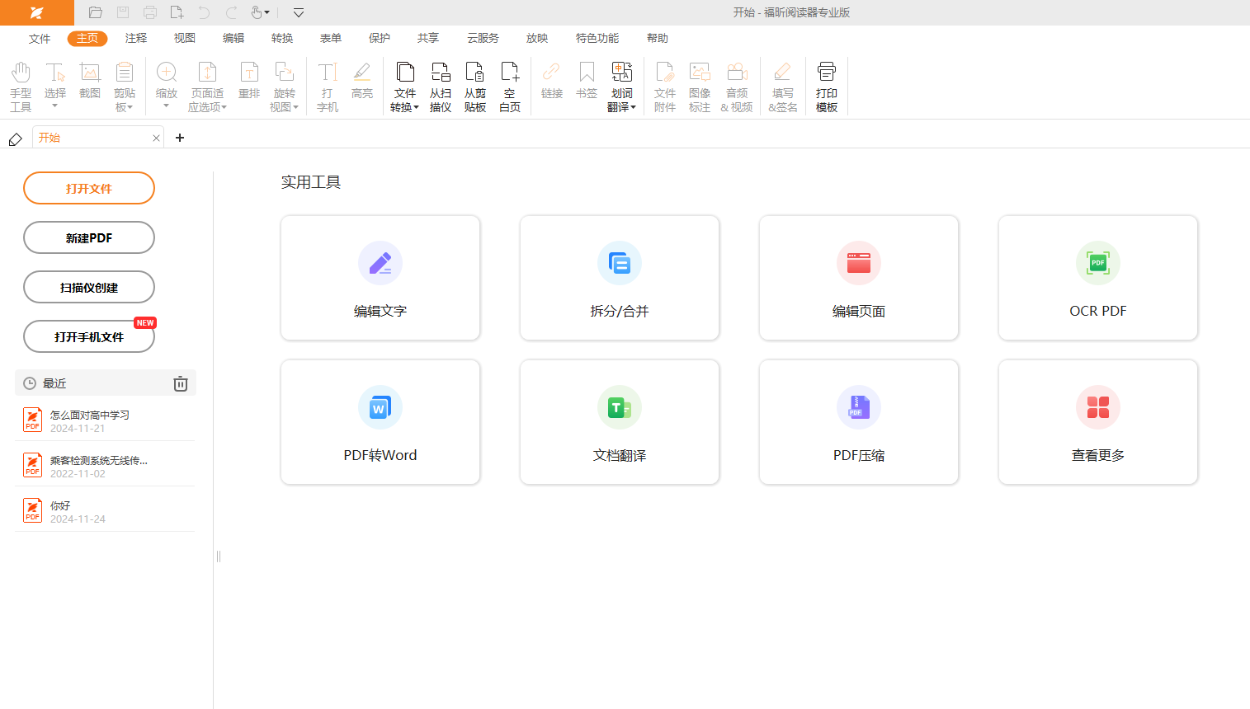The width and height of the screenshot is (1250, 709).
Task: Click the From Clipboard icon
Action: [475, 86]
